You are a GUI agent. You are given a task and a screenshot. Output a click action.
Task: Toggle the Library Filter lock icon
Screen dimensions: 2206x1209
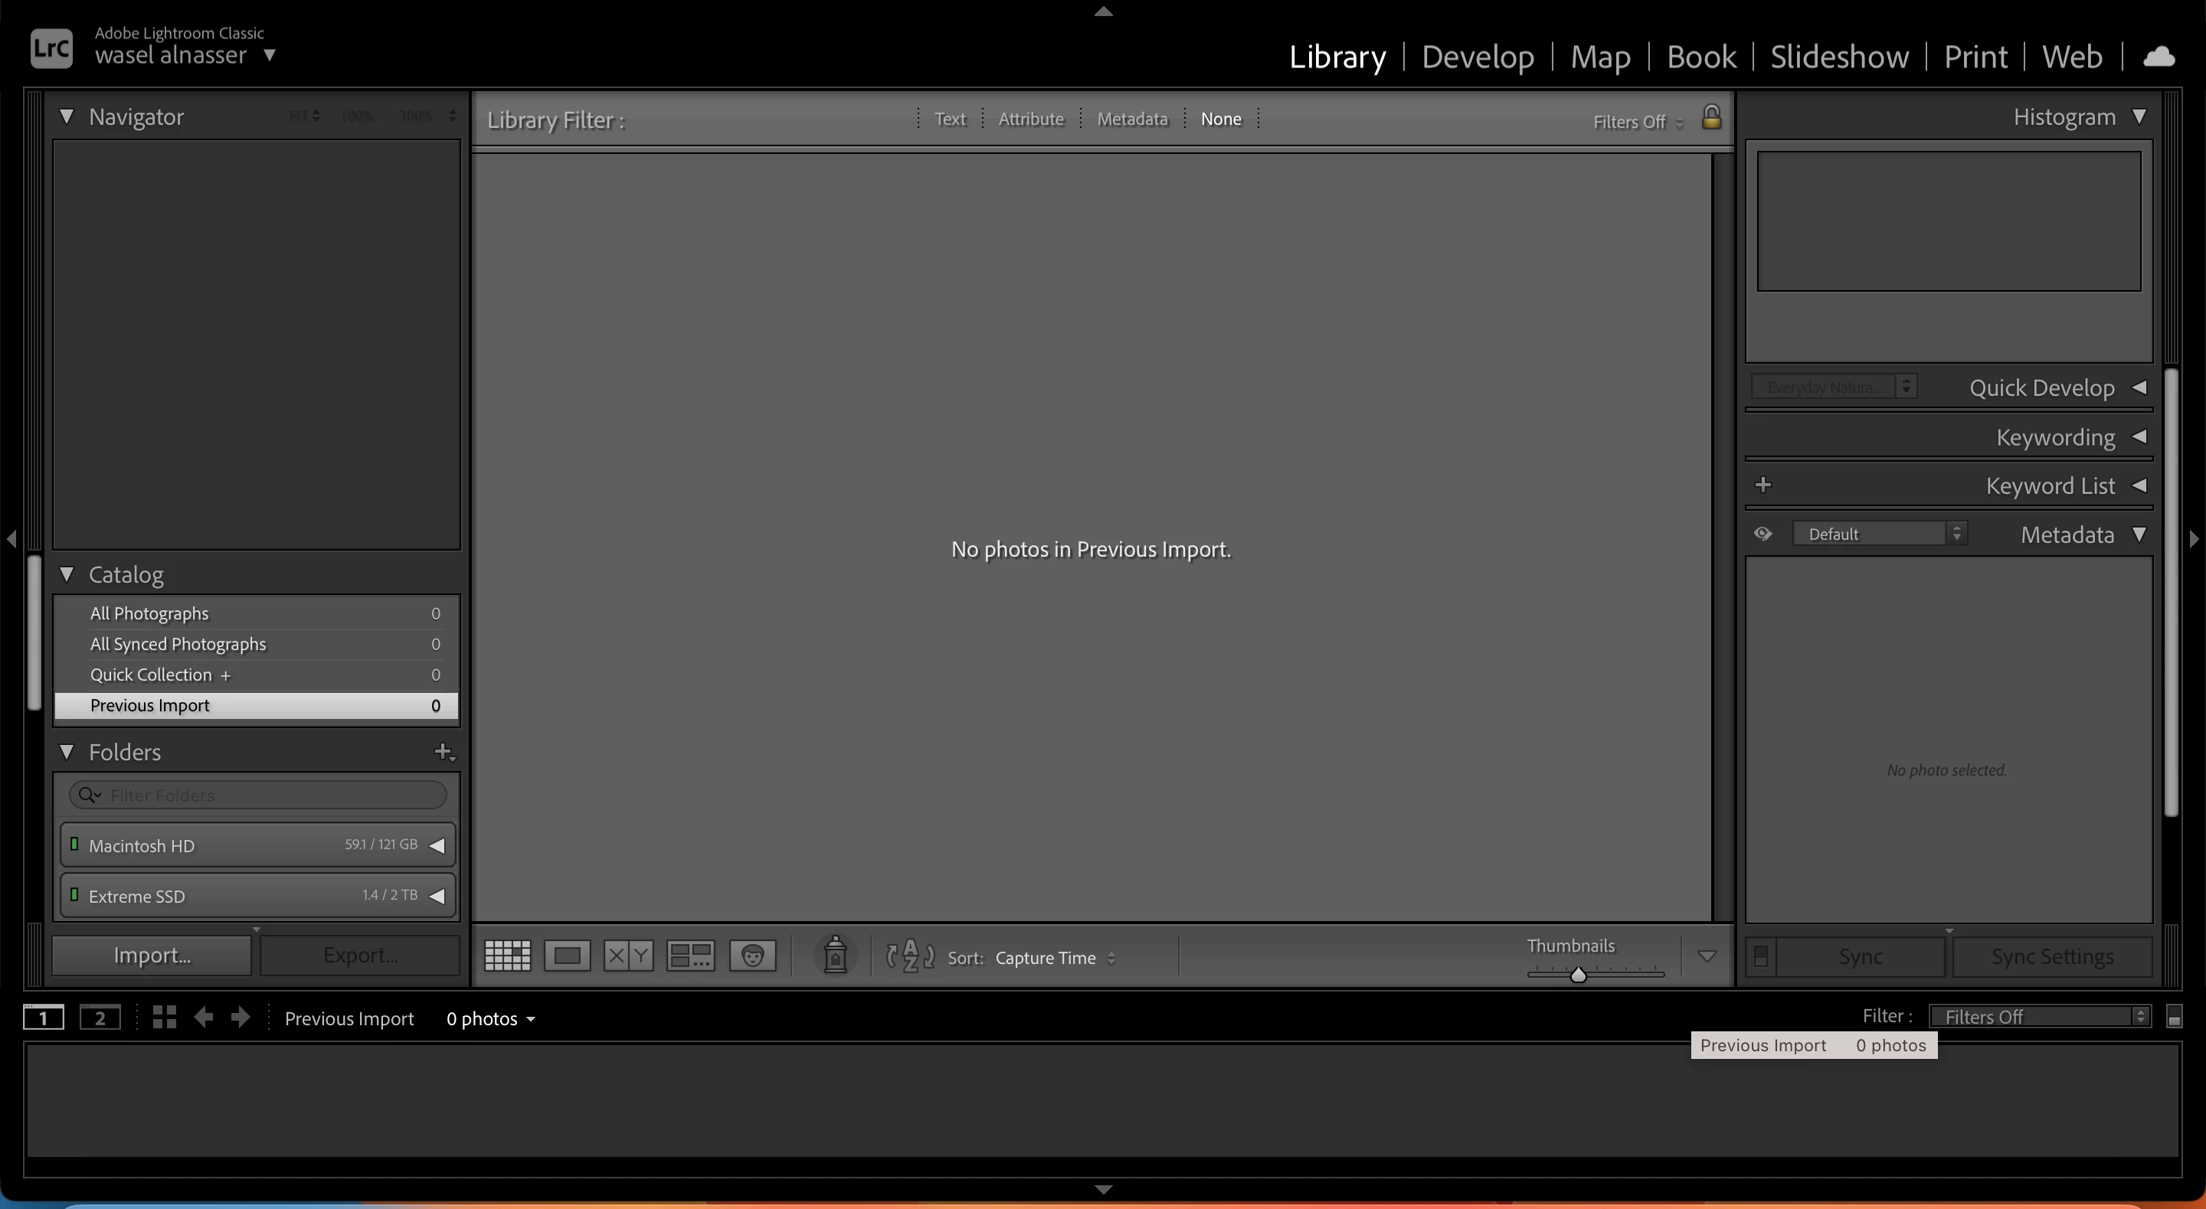(1711, 117)
